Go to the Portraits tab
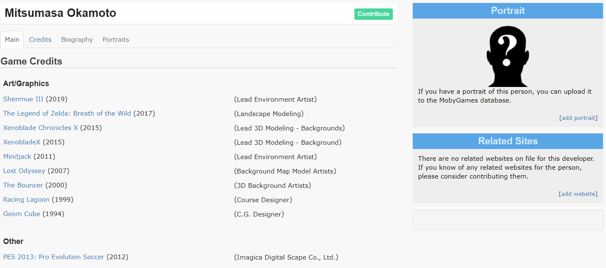Screen dimensions: 606x268 point(116,40)
